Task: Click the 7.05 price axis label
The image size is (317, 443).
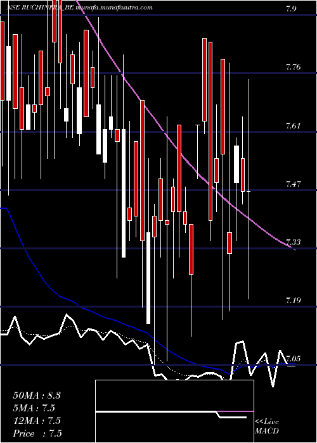Action: point(293,359)
